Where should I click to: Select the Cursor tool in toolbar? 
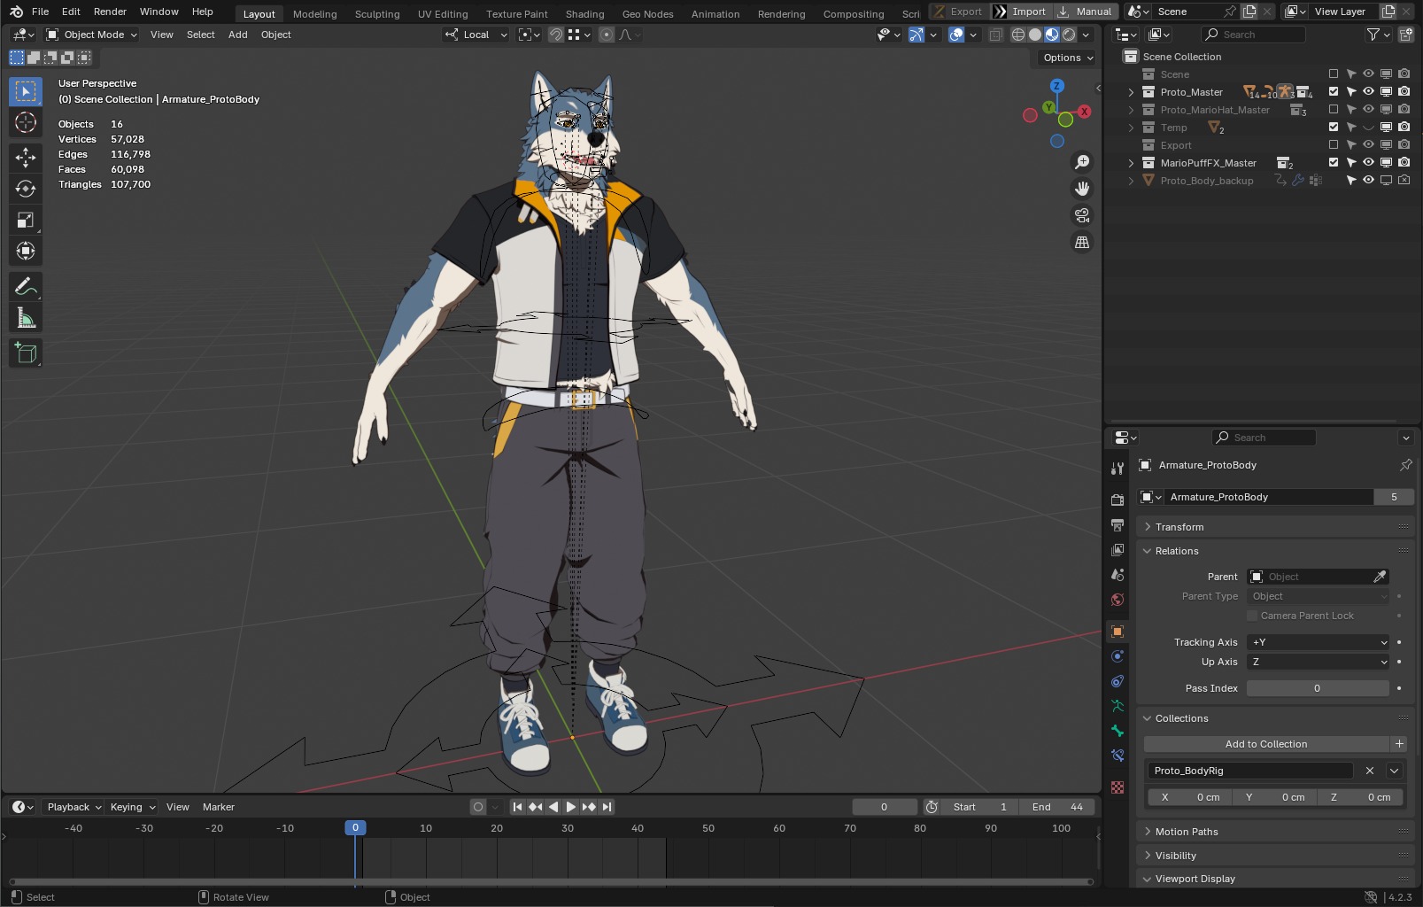tap(26, 123)
